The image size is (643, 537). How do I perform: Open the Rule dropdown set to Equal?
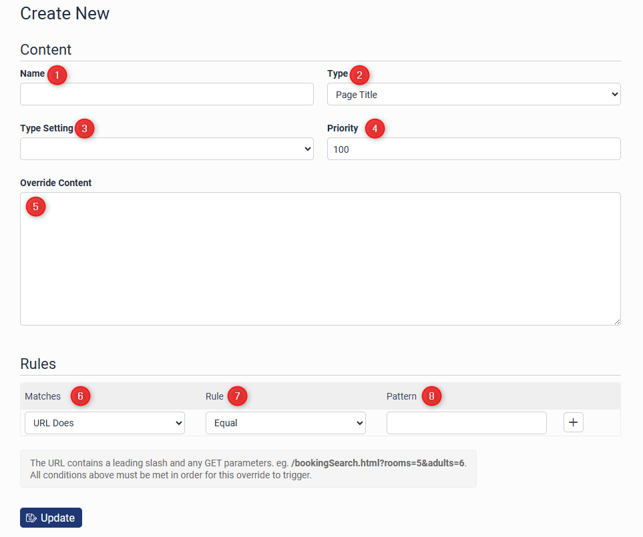[x=285, y=423]
